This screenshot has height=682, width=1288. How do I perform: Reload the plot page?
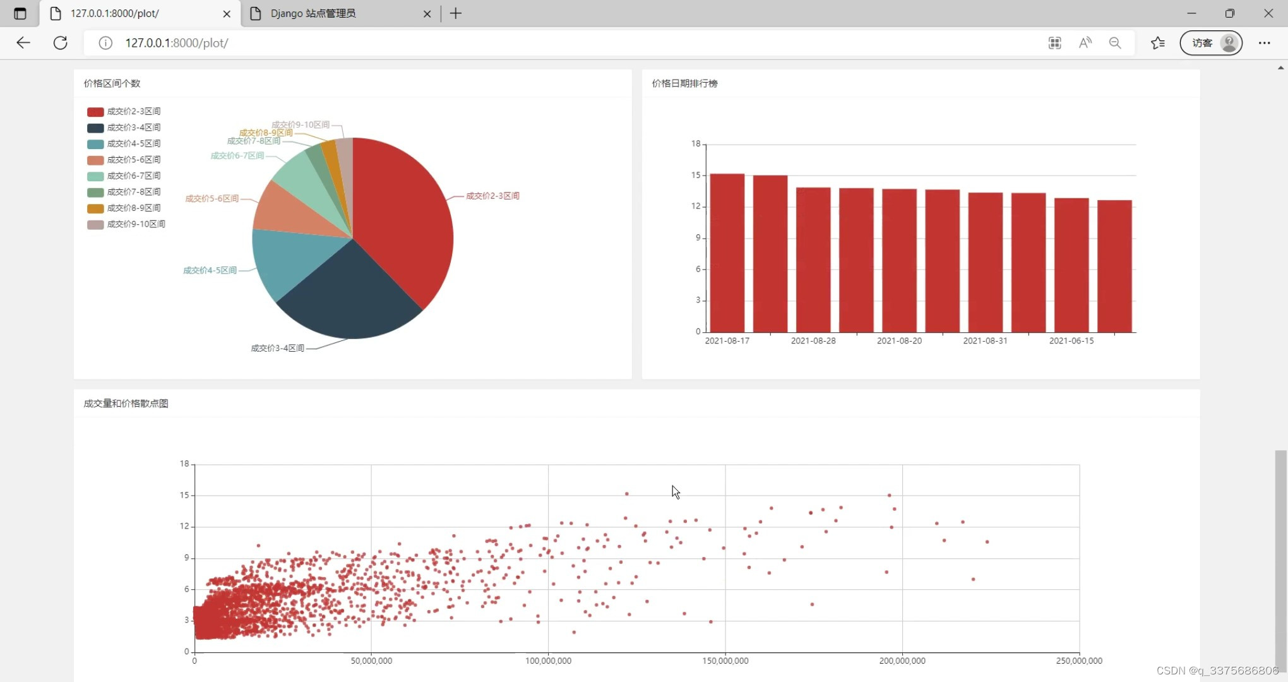(61, 43)
